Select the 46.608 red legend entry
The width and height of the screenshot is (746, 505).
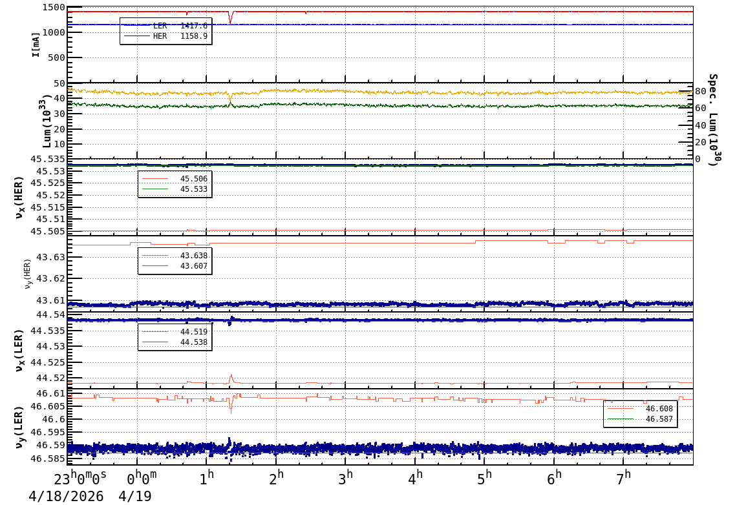point(640,409)
